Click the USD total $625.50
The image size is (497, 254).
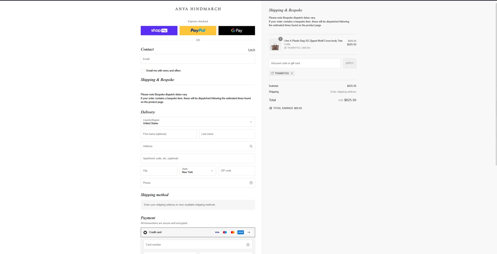coord(347,100)
